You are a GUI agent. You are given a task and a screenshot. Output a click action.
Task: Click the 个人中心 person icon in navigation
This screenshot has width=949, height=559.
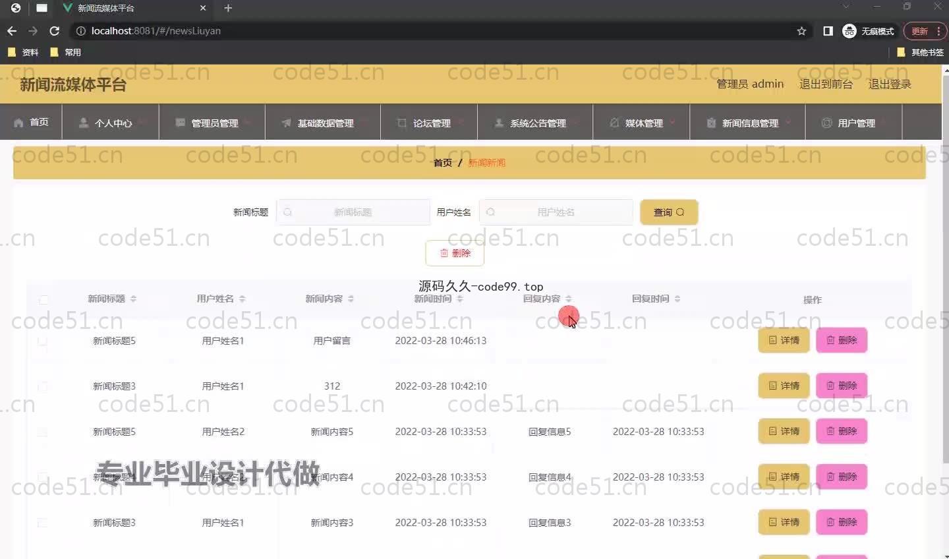coord(84,123)
